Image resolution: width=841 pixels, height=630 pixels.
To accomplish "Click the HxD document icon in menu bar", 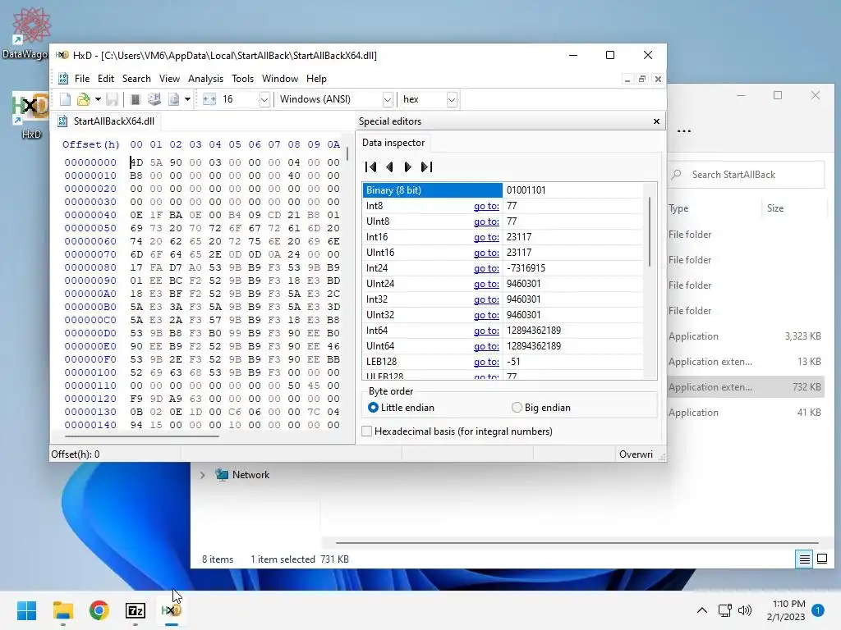I will pyautogui.click(x=63, y=79).
